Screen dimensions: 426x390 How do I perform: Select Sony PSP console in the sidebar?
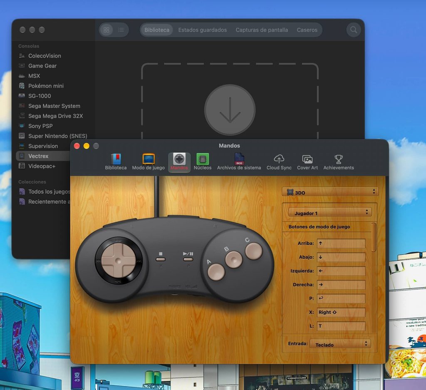40,126
